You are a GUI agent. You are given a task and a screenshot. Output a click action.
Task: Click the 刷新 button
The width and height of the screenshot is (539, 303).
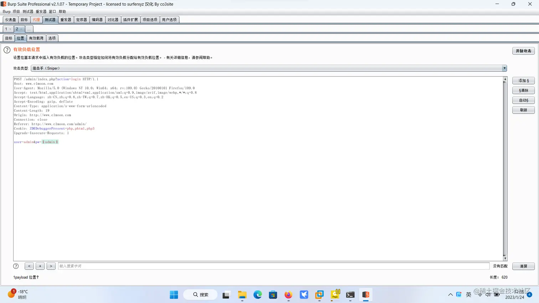[523, 110]
